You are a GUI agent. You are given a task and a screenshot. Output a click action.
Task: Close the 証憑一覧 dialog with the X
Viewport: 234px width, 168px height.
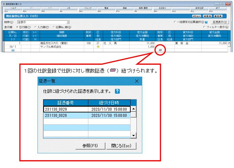(137, 81)
